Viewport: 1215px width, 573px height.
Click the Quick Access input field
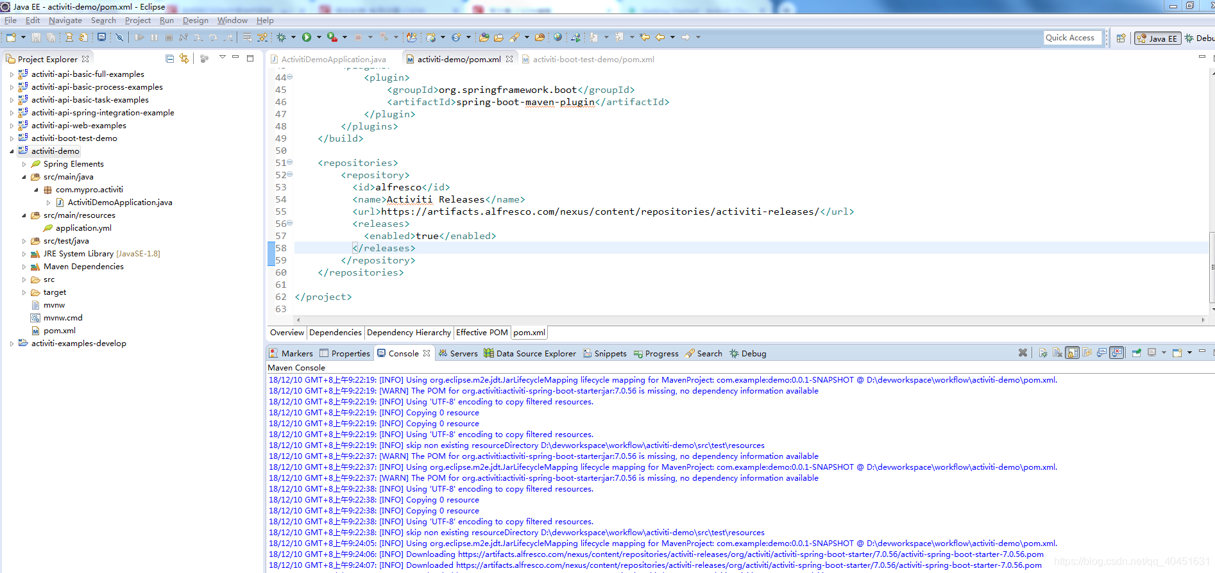[1073, 38]
